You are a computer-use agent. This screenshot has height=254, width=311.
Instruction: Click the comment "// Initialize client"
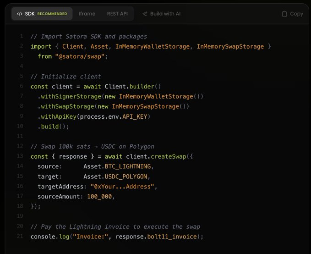pyautogui.click(x=65, y=77)
